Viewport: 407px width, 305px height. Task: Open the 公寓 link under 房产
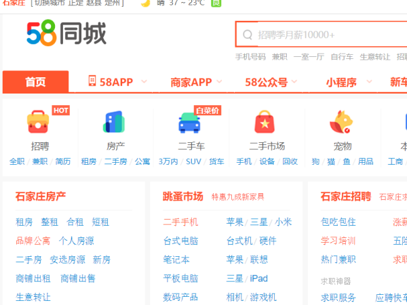pos(142,161)
